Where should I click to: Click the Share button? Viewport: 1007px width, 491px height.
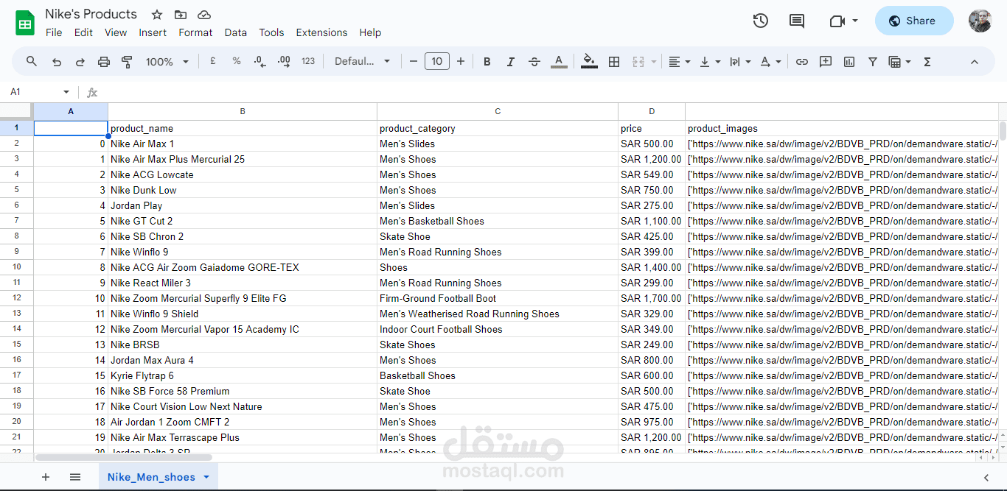[914, 21]
